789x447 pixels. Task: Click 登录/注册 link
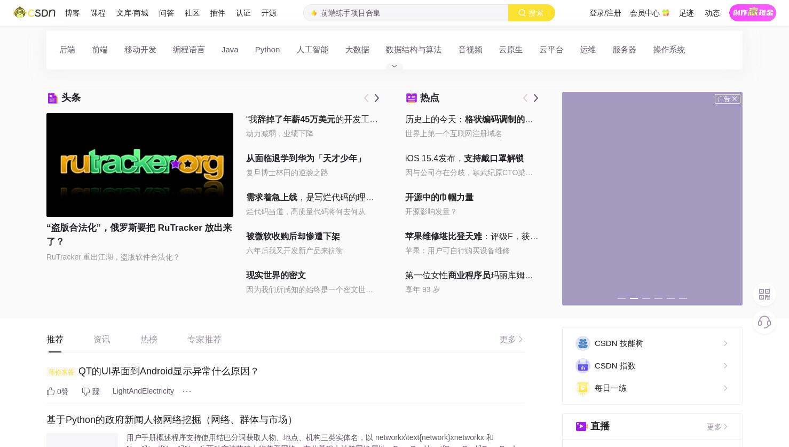coord(605,13)
